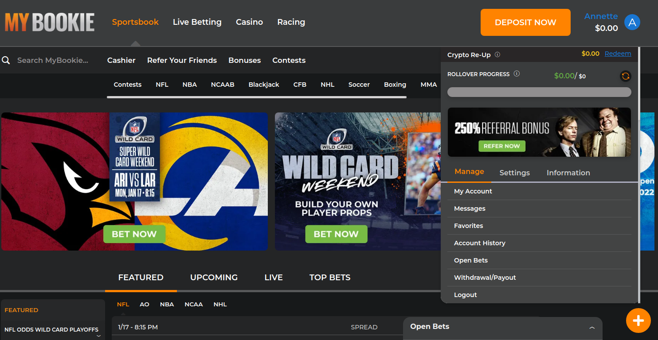Select CFB in the quick bar
Screen dimensions: 658x340
(x=300, y=85)
